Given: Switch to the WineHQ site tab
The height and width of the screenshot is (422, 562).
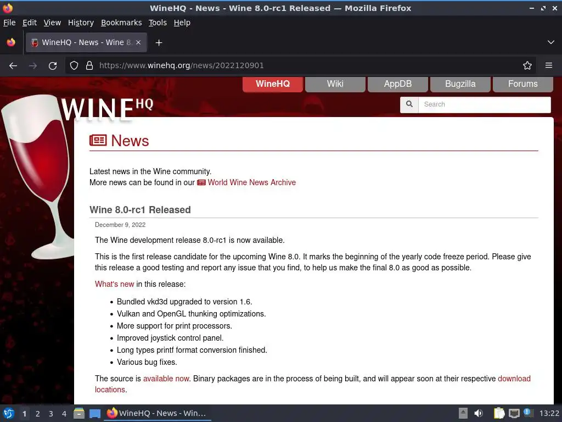Looking at the screenshot, I should point(273,84).
